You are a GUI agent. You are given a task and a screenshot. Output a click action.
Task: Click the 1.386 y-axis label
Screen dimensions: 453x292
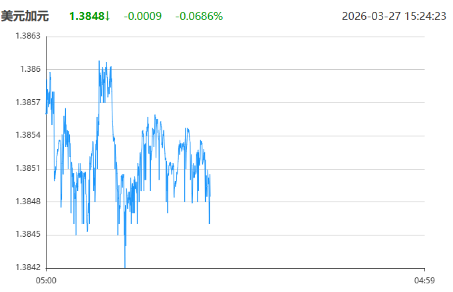[30, 69]
